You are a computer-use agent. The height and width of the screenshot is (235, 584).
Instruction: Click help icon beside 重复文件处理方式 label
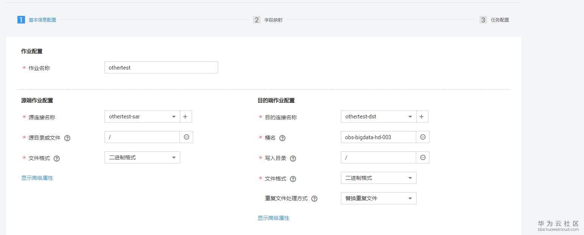[314, 199]
